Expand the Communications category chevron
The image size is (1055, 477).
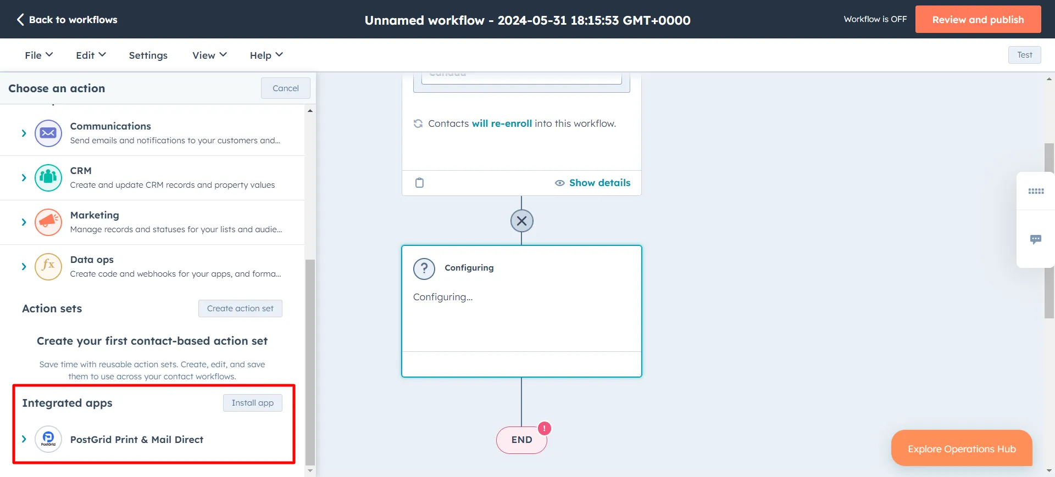24,133
